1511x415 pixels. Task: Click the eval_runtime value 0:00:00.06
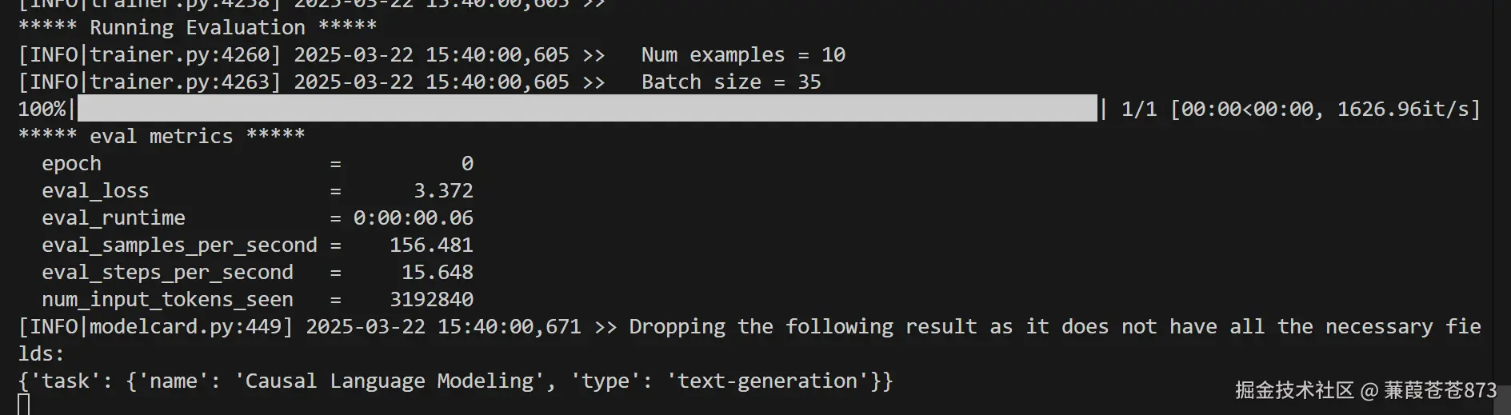pyautogui.click(x=414, y=218)
